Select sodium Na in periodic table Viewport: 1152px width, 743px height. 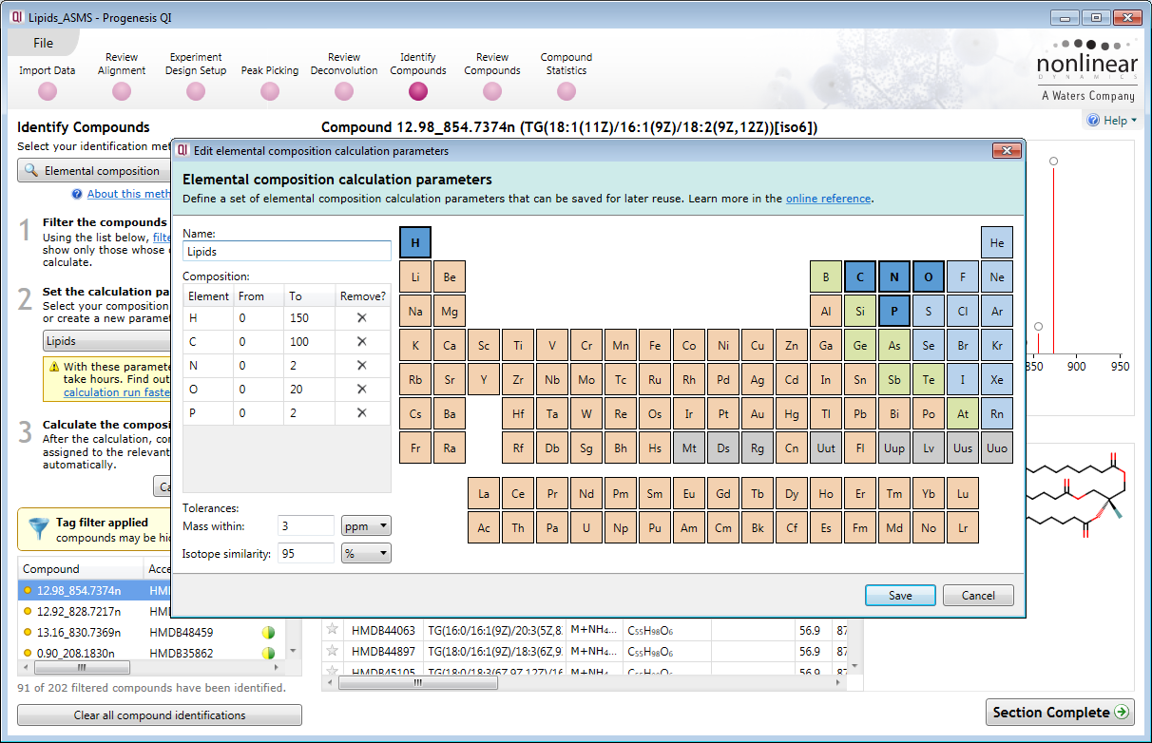(415, 311)
